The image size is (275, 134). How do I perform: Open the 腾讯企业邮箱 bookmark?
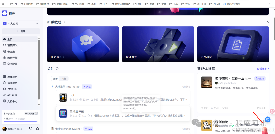click(x=231, y=4)
